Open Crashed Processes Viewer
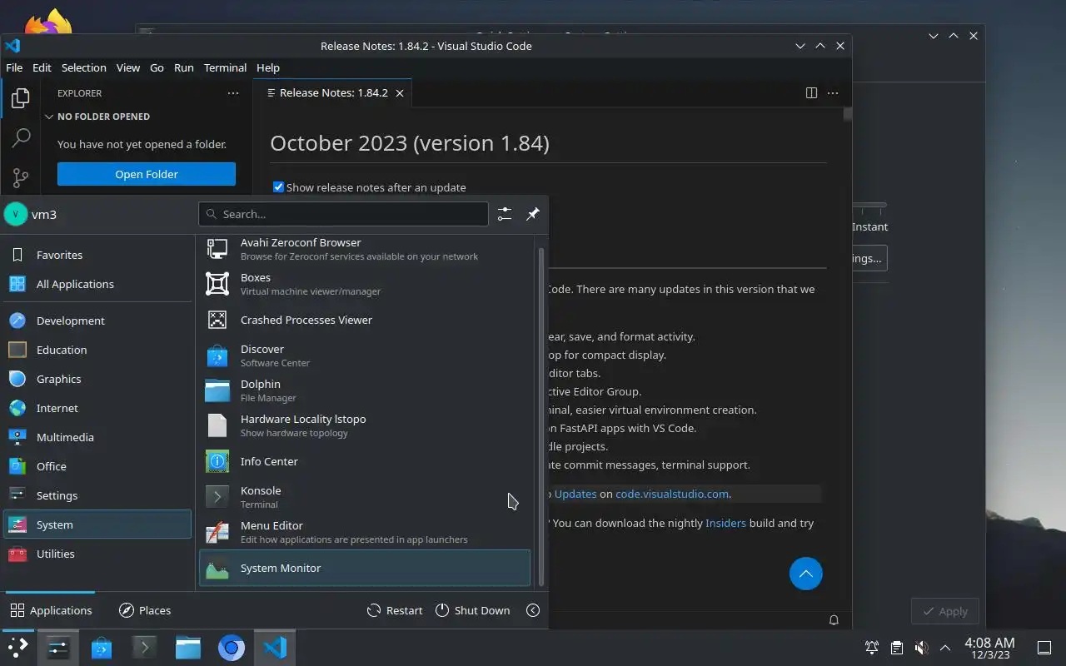Image resolution: width=1066 pixels, height=666 pixels. click(x=365, y=320)
